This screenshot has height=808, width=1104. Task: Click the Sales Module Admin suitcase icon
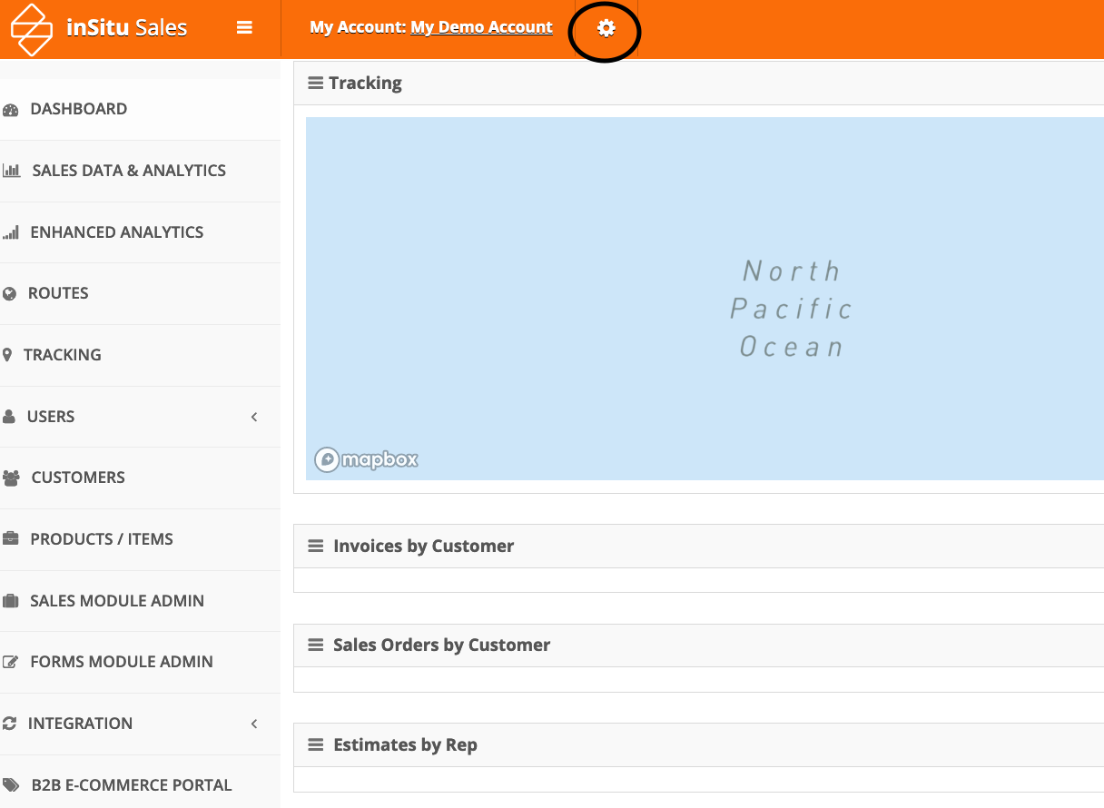click(x=11, y=601)
